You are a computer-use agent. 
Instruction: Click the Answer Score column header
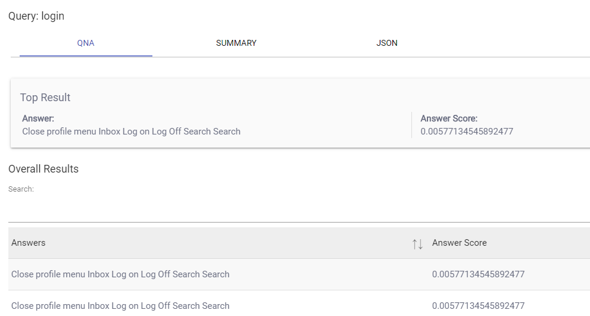pos(459,243)
